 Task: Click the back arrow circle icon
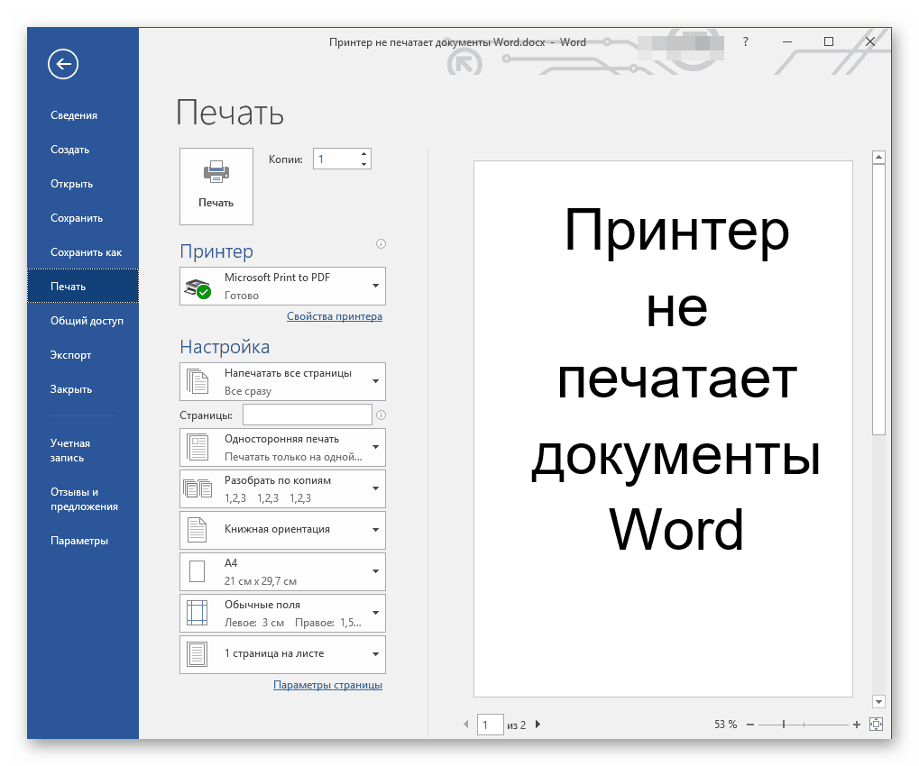pos(63,64)
